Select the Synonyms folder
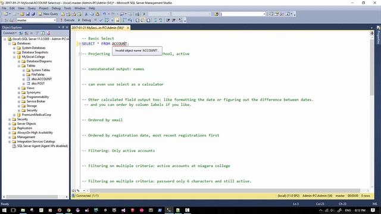 (x=33, y=93)
